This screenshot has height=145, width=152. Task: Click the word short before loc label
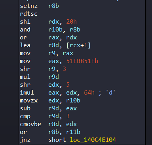point(57,140)
